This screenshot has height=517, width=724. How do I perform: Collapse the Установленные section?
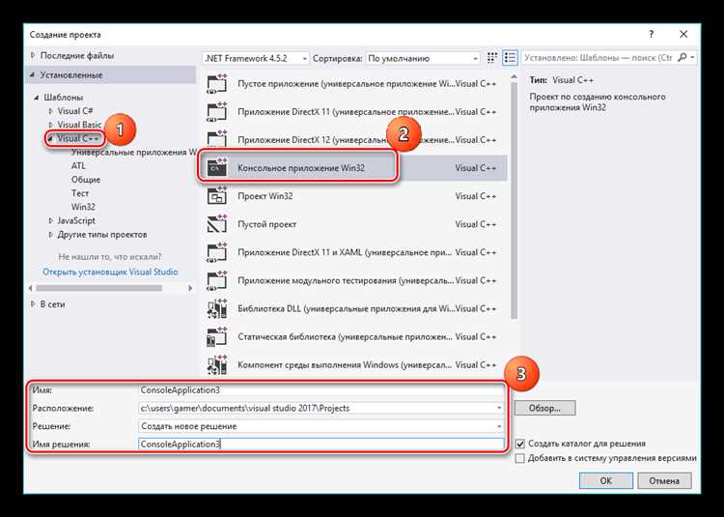(x=32, y=74)
